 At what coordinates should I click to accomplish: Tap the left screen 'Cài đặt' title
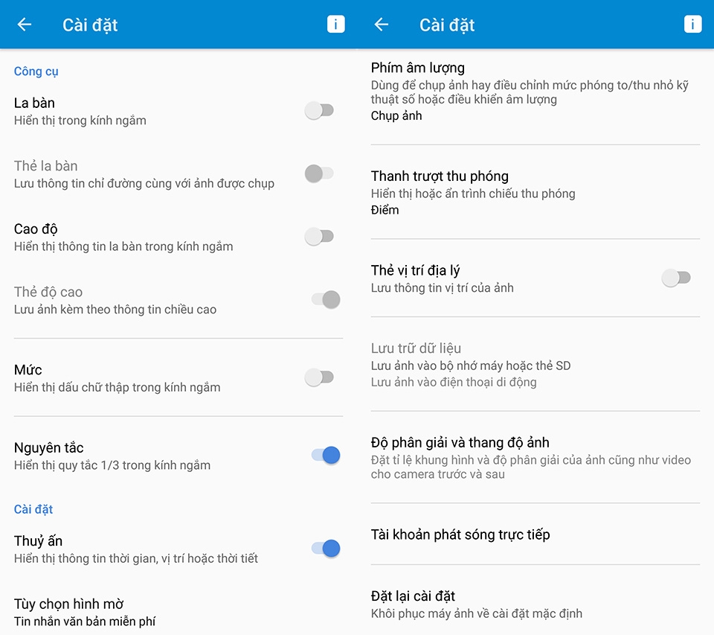pos(90,25)
